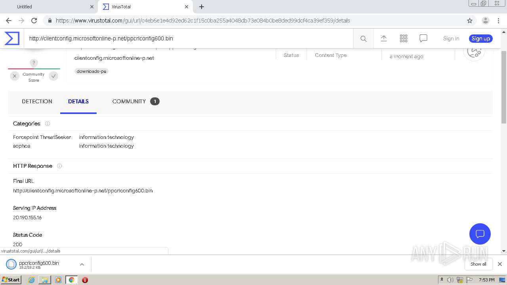Click the site lock icon

[50, 21]
